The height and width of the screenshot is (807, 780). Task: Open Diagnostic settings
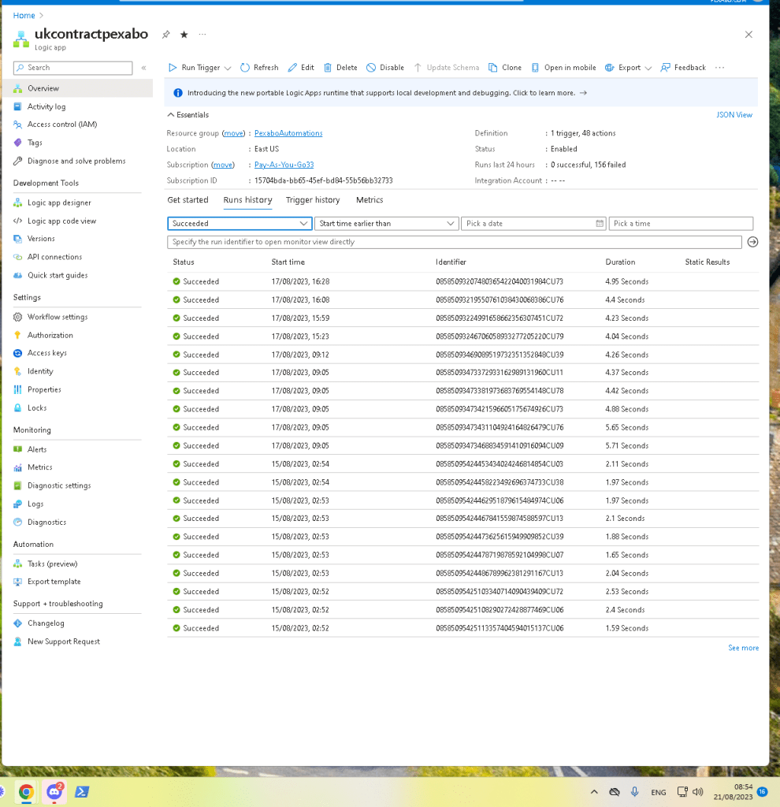coord(58,485)
